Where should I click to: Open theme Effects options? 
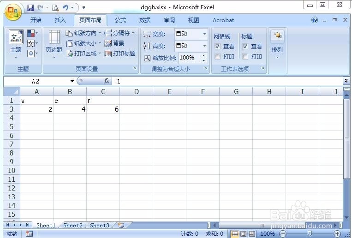pyautogui.click(x=33, y=54)
